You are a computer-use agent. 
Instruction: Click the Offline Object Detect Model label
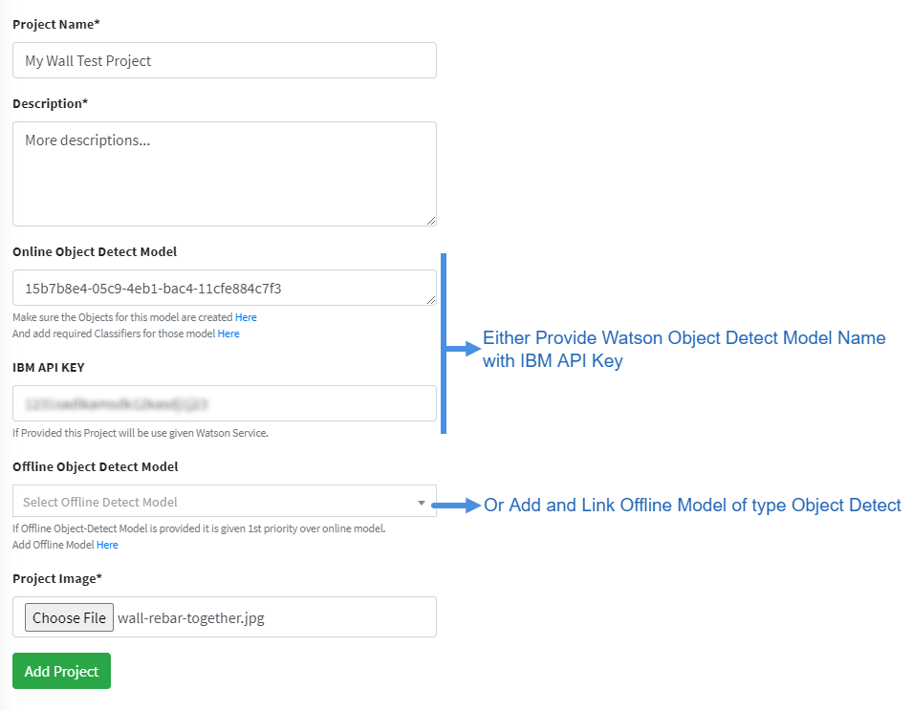pyautogui.click(x=96, y=466)
